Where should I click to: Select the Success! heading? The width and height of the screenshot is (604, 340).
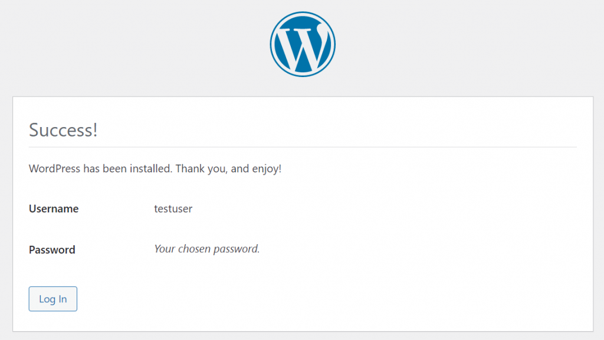63,130
